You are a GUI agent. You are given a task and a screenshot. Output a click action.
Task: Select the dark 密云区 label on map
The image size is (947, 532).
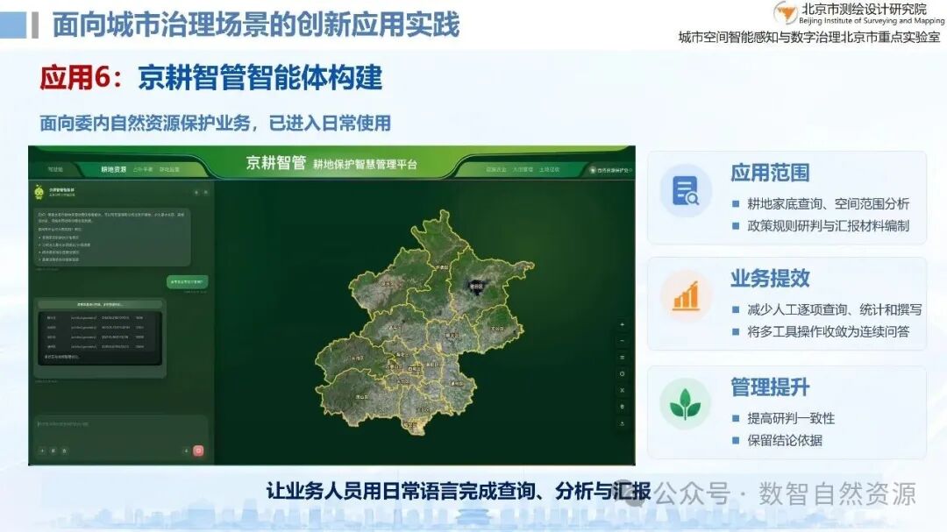(x=477, y=286)
